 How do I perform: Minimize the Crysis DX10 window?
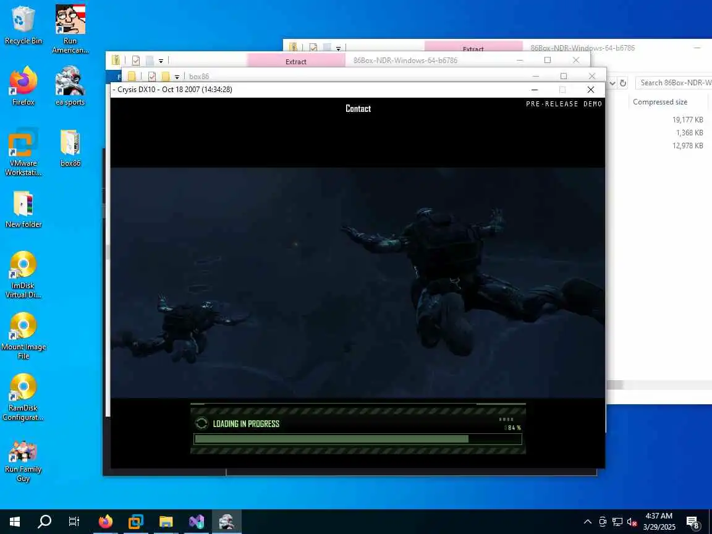pos(535,90)
